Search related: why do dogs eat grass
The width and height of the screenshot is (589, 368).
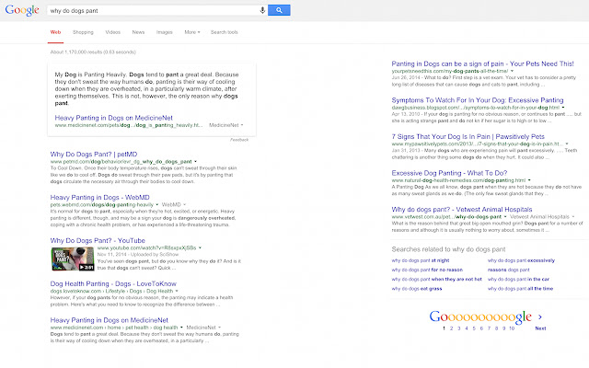(417, 289)
